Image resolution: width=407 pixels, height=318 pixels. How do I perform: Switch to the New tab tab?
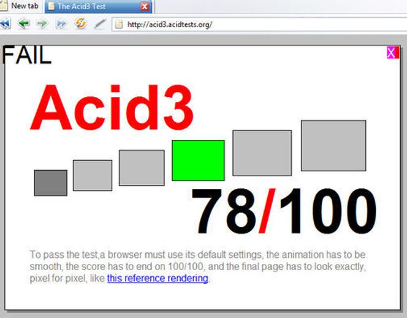click(x=21, y=6)
